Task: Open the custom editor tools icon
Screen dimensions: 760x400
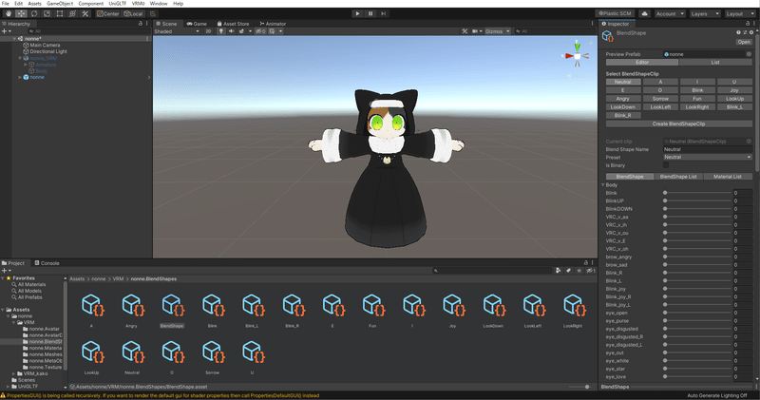Action: coord(85,13)
